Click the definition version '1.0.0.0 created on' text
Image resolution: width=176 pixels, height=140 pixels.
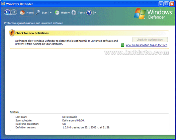[86, 127]
